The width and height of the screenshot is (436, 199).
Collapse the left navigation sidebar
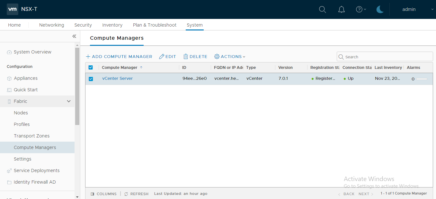click(x=74, y=36)
